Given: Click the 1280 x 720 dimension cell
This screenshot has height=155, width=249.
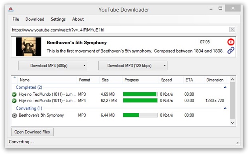Looking at the screenshot, I should click(x=215, y=101).
